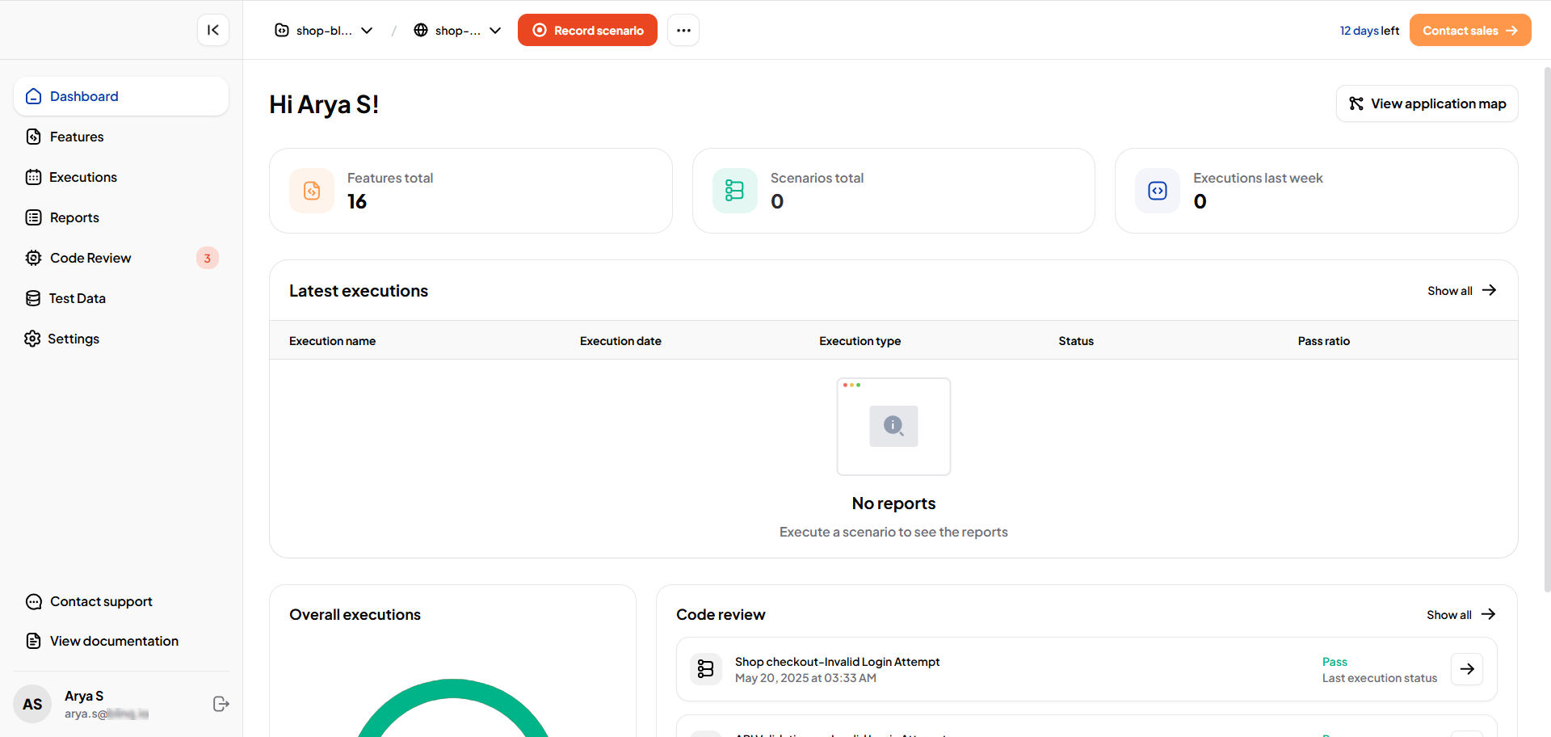Click the Record scenario button
Image resolution: width=1551 pixels, height=737 pixels.
587,30
